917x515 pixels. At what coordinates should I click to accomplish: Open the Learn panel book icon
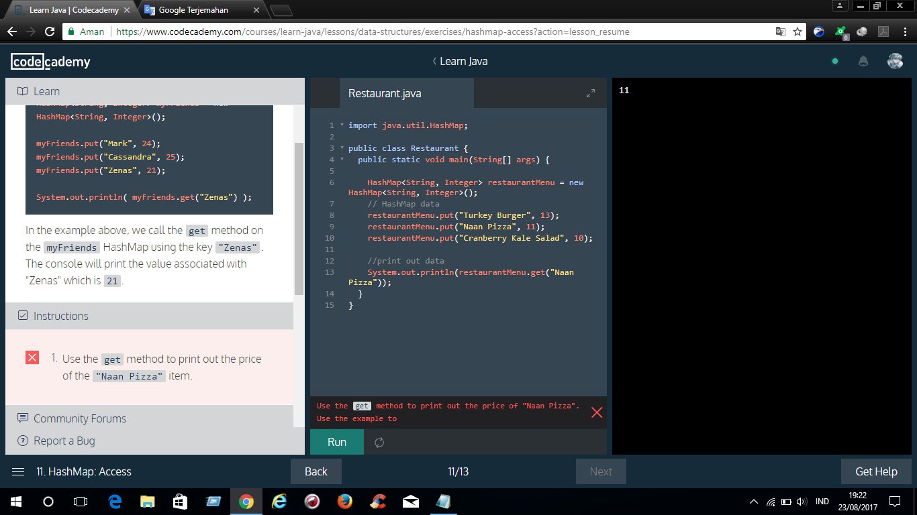[23, 91]
